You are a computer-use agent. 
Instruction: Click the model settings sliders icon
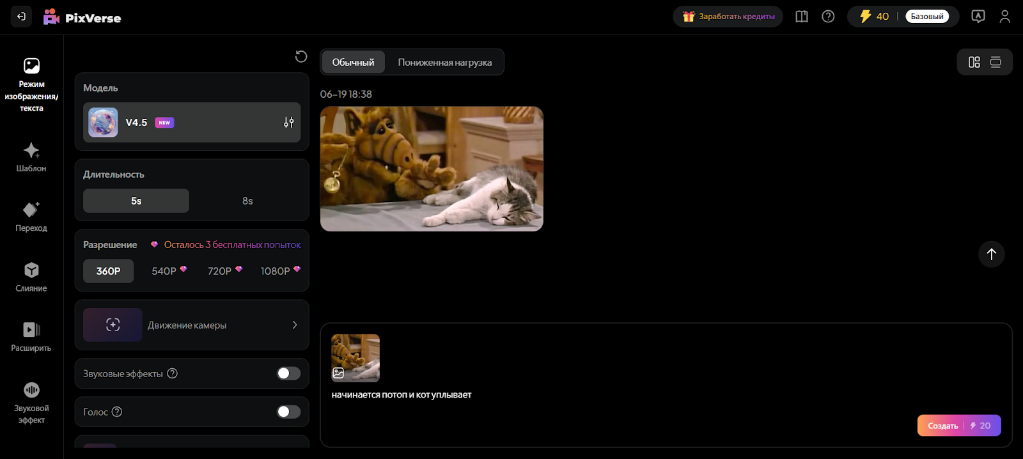tap(289, 122)
